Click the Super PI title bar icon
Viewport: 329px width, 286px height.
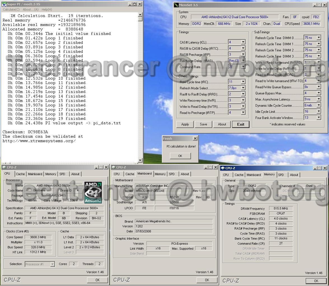pyautogui.click(x=4, y=4)
